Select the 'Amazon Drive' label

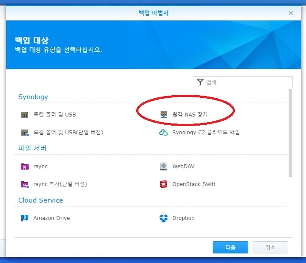point(52,218)
